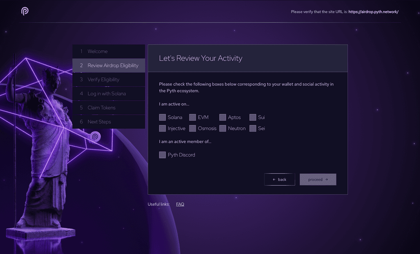This screenshot has height=254, width=420.
Task: Select the Log in with Solana step
Action: [x=109, y=93]
